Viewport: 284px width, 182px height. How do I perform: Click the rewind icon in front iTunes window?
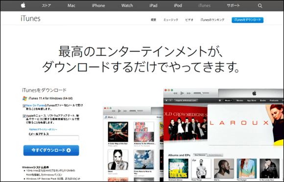175,93
